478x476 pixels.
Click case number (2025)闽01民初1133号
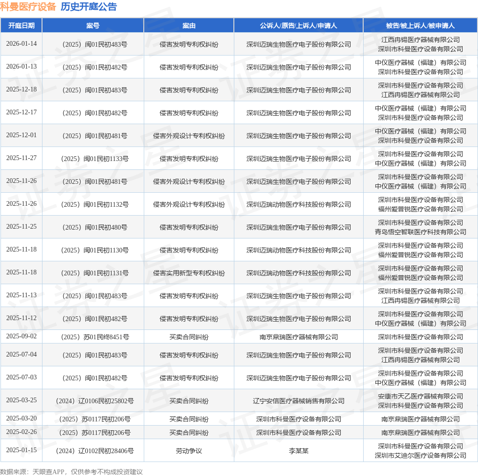(x=94, y=159)
